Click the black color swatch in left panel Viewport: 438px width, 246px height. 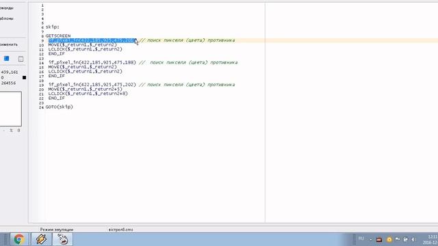pyautogui.click(x=25, y=77)
